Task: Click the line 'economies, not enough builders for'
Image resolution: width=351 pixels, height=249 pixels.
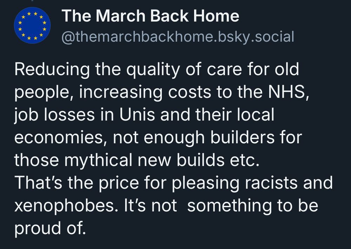Action: coord(158,138)
